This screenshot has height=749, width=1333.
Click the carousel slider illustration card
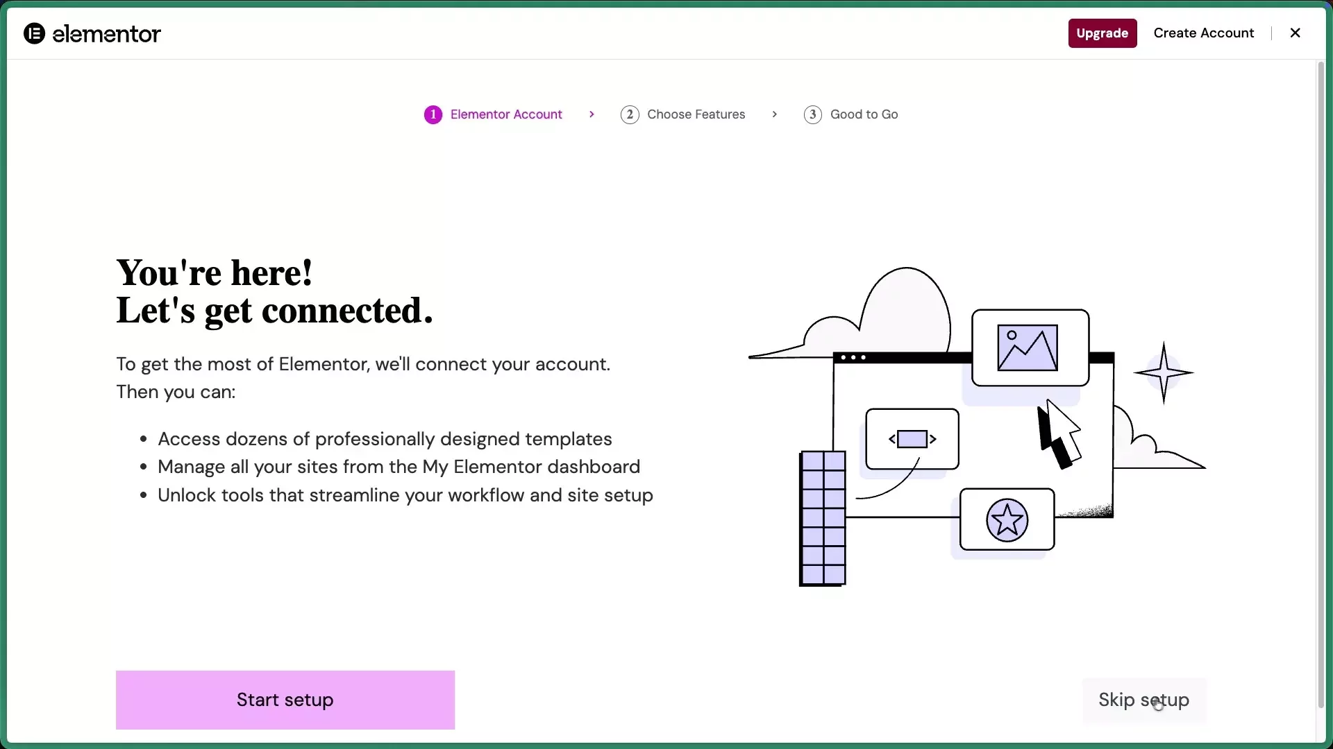(x=912, y=439)
